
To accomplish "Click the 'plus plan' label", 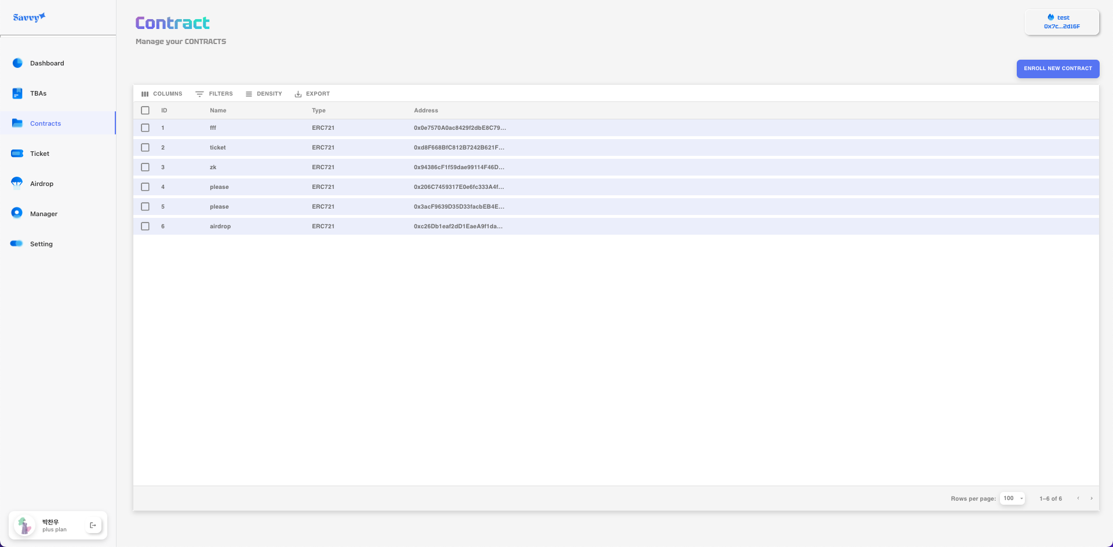I will pos(54,530).
